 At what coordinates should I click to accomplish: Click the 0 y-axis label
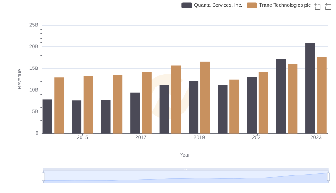tap(37, 133)
